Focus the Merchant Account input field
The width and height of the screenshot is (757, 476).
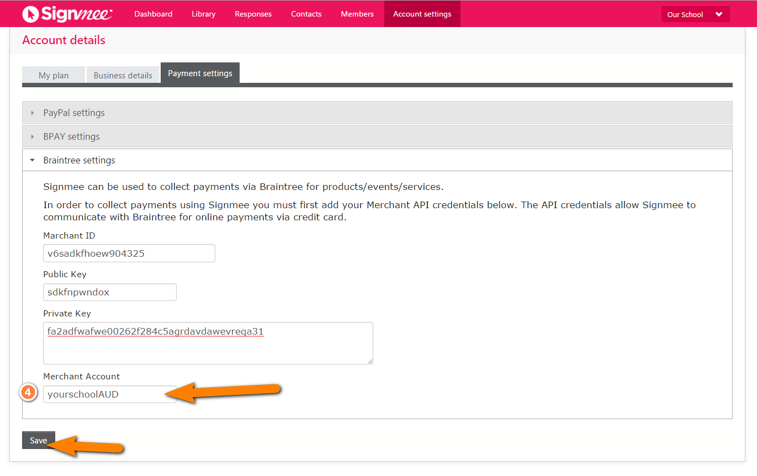click(x=110, y=394)
